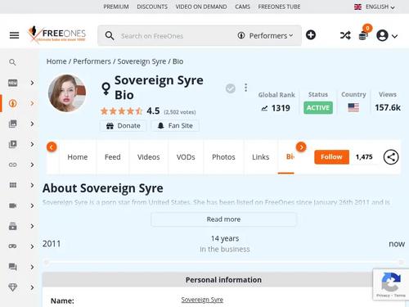Click the sidebar chain link icon
The height and width of the screenshot is (307, 409).
pyautogui.click(x=12, y=165)
